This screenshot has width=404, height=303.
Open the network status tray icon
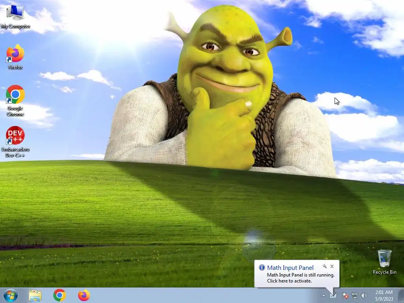(x=355, y=296)
